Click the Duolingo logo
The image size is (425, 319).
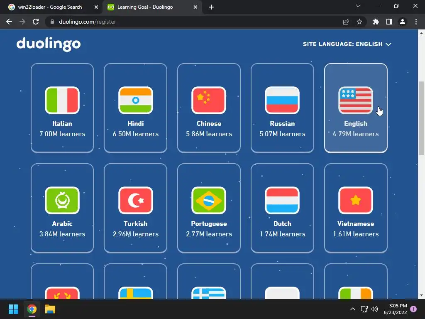49,44
